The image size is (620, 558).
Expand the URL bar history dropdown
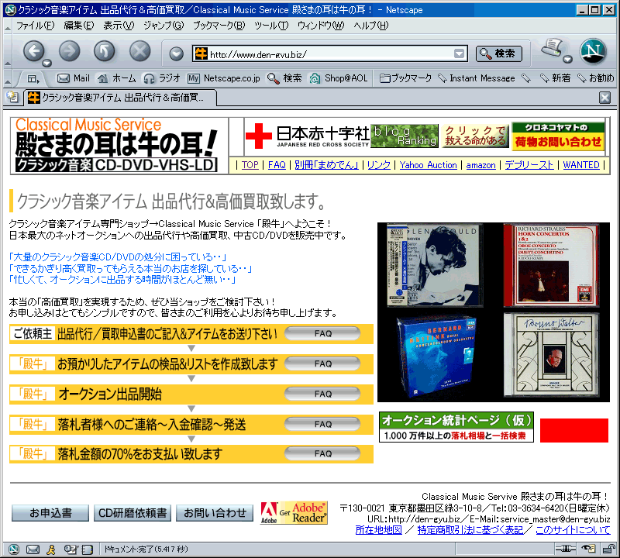tap(459, 53)
